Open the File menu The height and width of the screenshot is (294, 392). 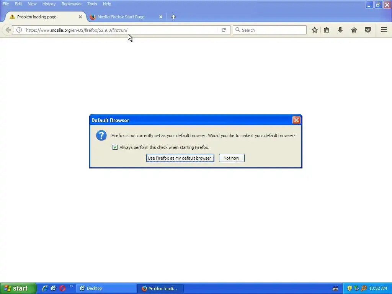(x=6, y=4)
